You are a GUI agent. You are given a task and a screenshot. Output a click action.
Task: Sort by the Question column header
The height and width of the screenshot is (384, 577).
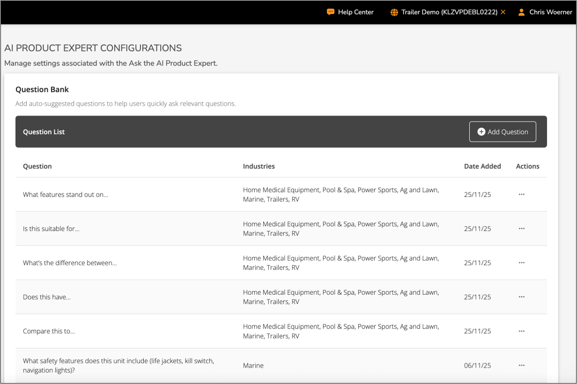[x=38, y=166]
